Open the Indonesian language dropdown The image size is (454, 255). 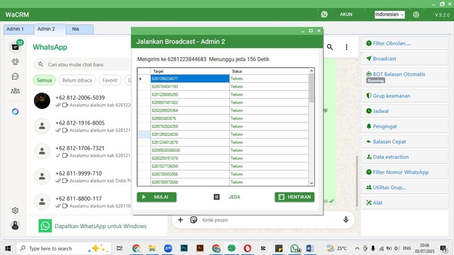click(x=389, y=15)
